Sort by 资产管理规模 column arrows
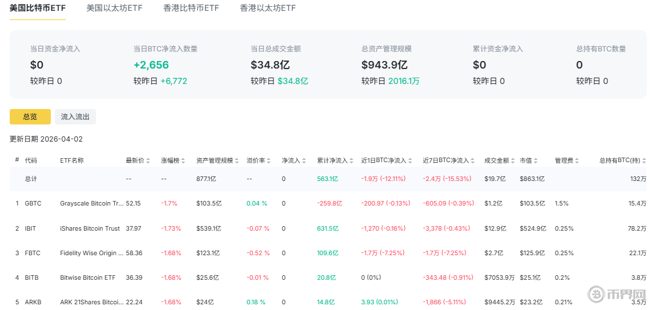 point(236,161)
